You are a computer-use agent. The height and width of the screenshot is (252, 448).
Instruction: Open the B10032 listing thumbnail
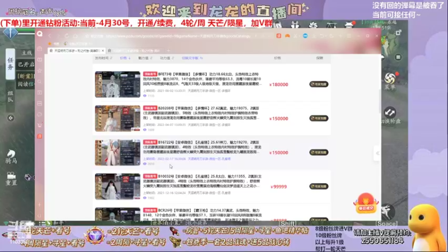click(x=118, y=186)
